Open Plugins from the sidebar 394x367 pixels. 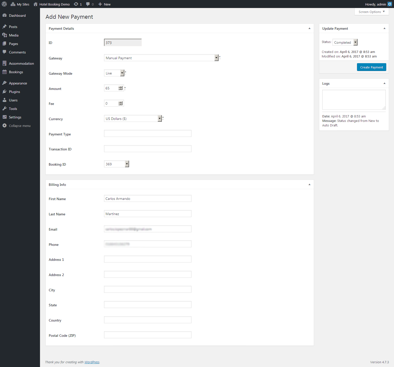14,92
